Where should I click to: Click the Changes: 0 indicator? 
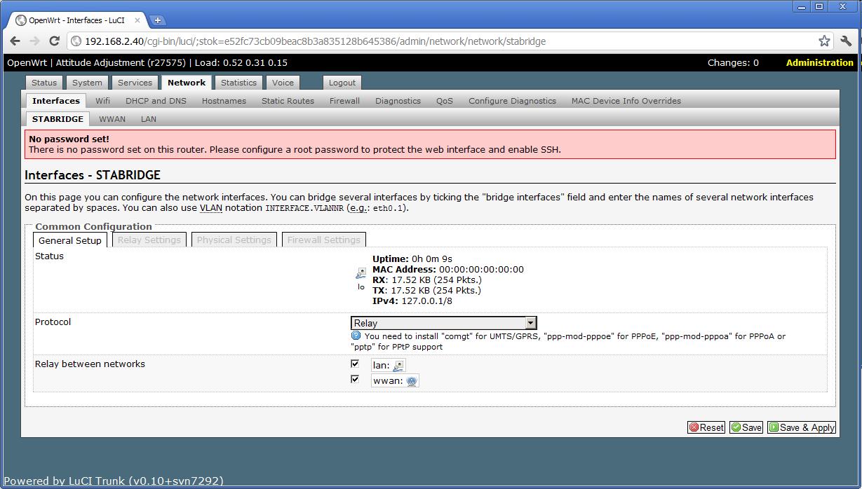[x=733, y=62]
